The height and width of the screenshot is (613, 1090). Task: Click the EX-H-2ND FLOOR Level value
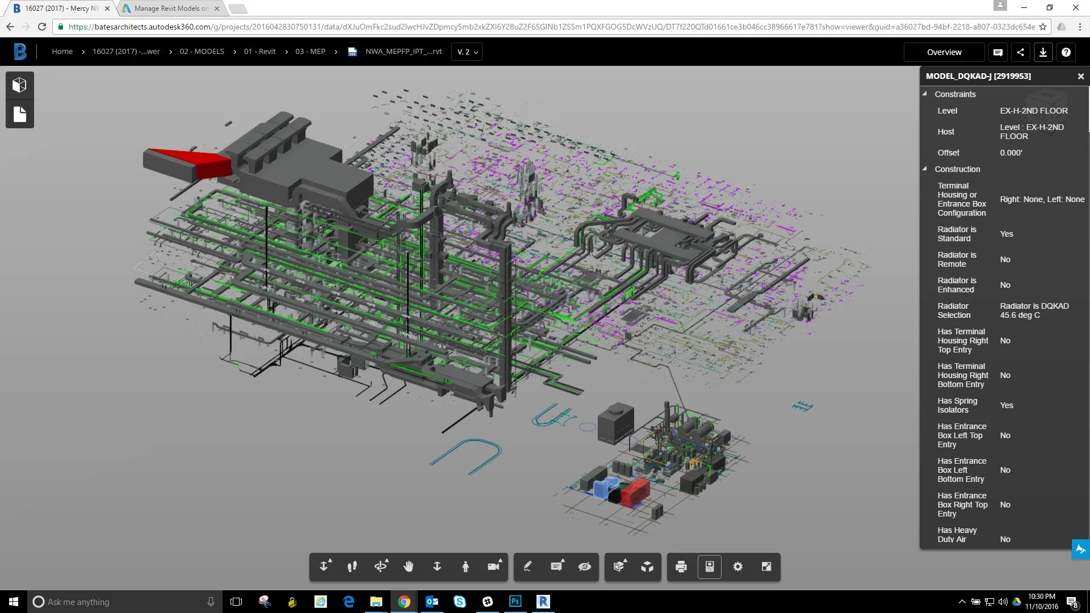coord(1034,111)
